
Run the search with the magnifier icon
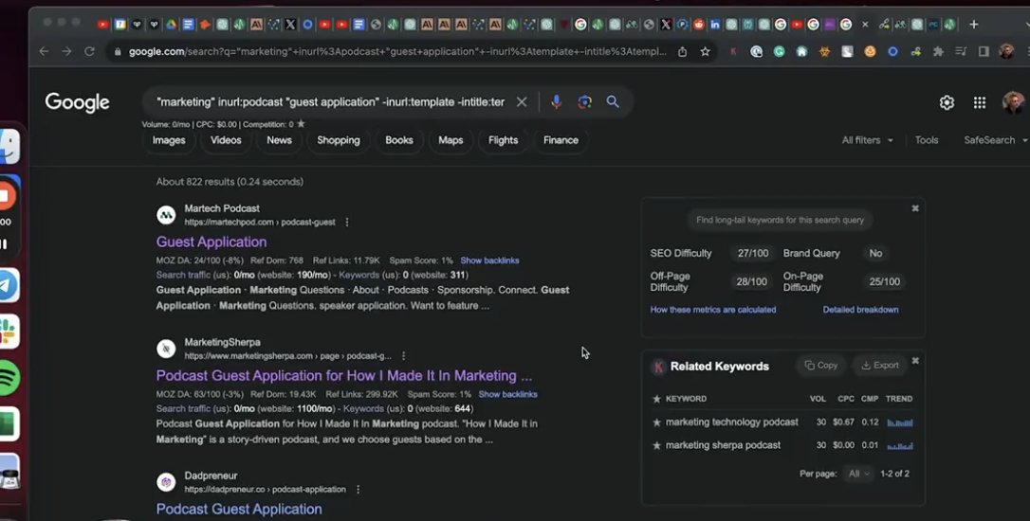(x=613, y=101)
